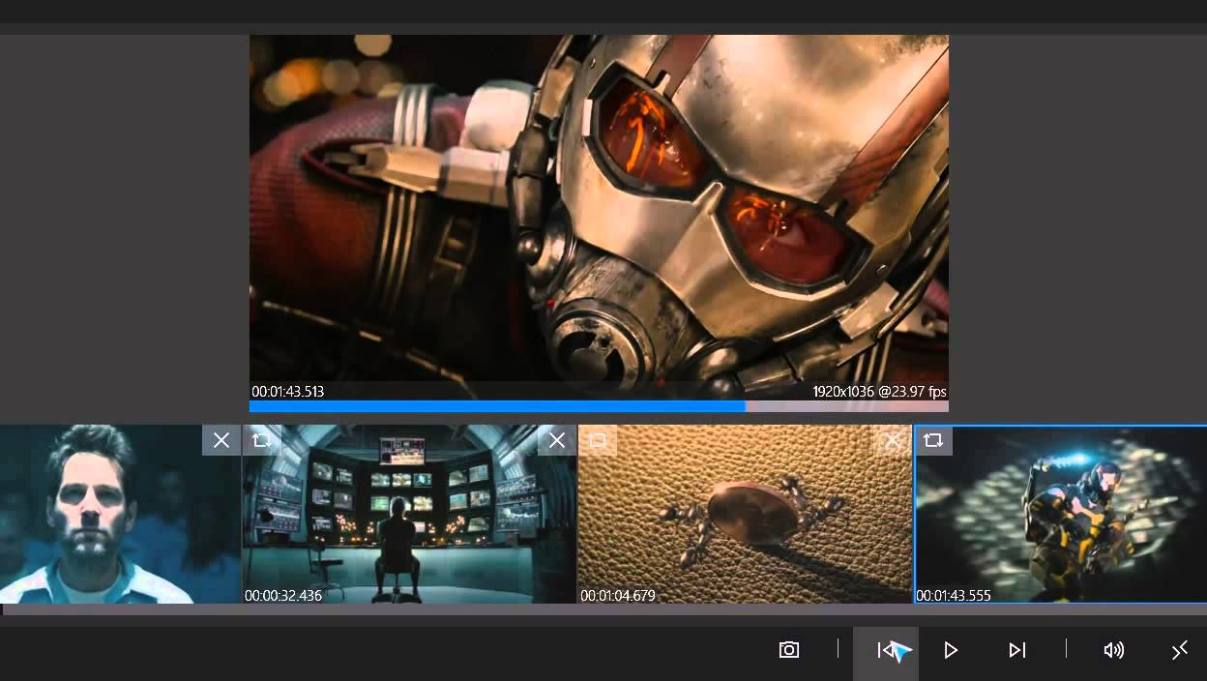Screen dimensions: 1207x681
Task: Click the 00:01:43.513 current time label
Action: (287, 392)
